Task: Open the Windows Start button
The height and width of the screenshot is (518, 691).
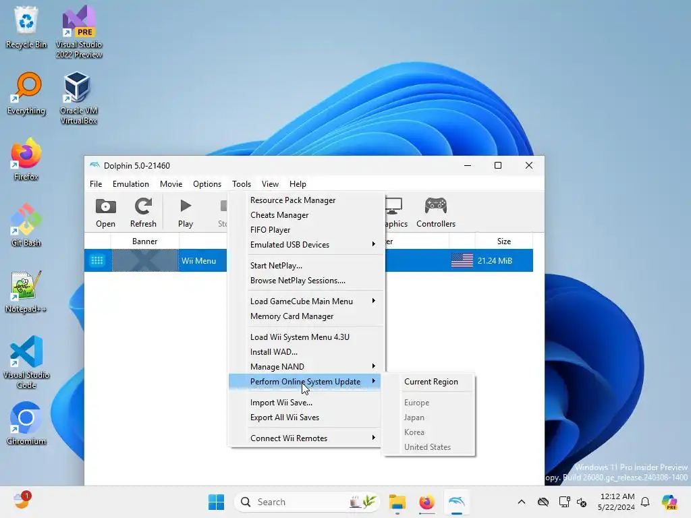Action: [x=216, y=502]
